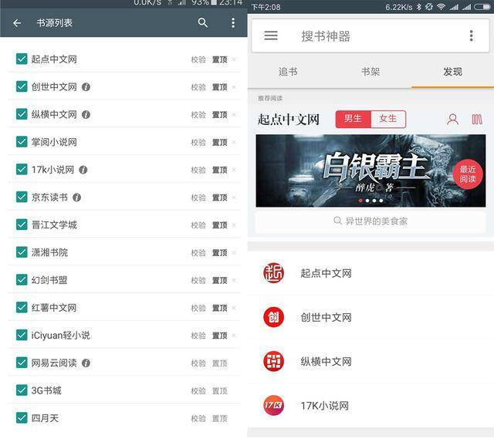
Task: Toggle the 京东读书 checkbox
Action: coord(22,198)
